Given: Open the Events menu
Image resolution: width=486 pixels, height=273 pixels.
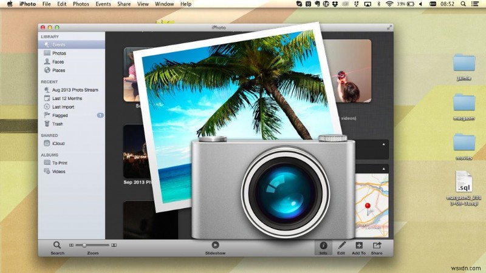Looking at the screenshot, I should click(x=103, y=4).
